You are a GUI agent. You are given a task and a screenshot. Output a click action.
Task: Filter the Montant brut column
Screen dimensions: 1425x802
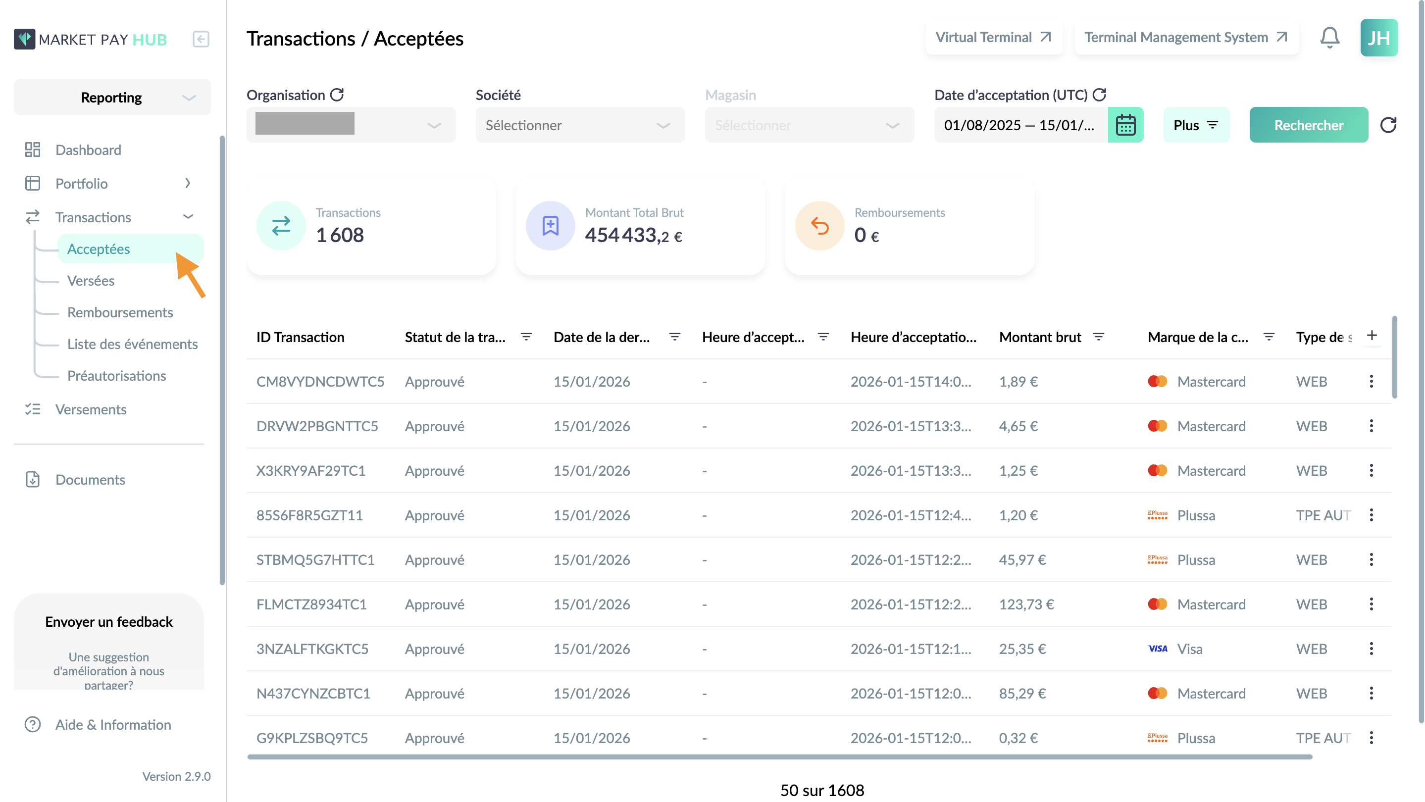pos(1099,337)
